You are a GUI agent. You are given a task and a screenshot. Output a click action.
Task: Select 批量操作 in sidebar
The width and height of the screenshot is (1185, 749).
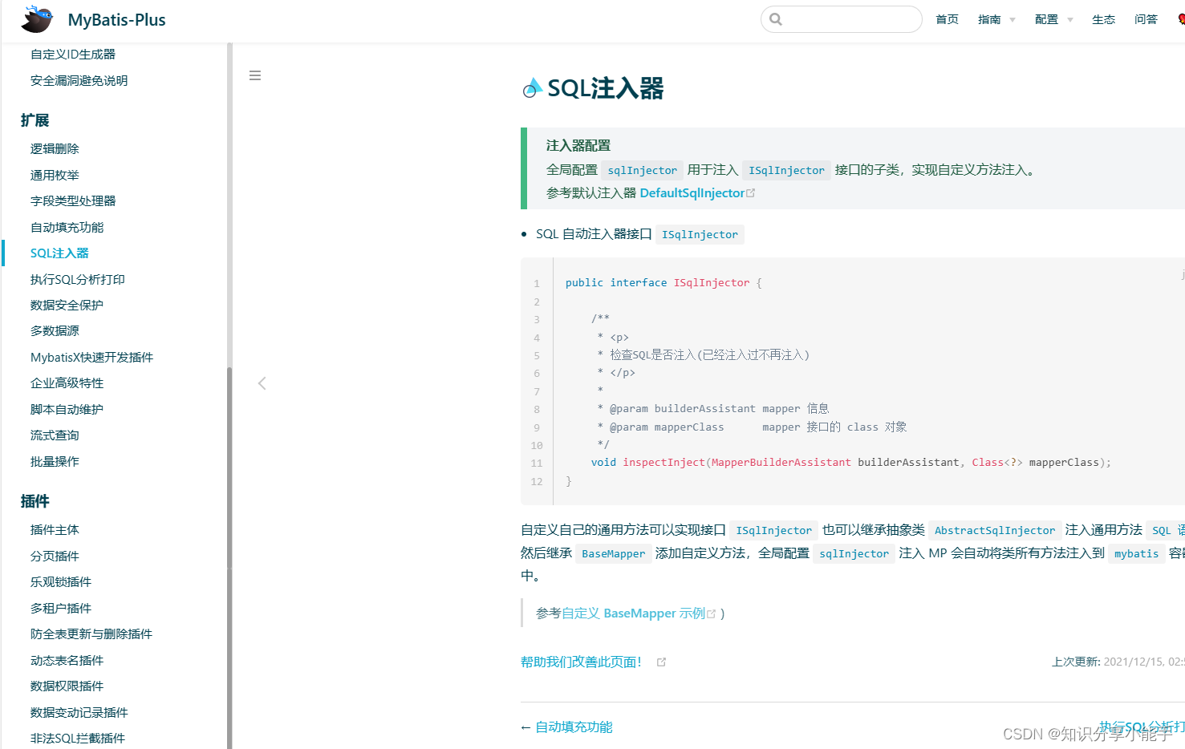pyautogui.click(x=55, y=462)
